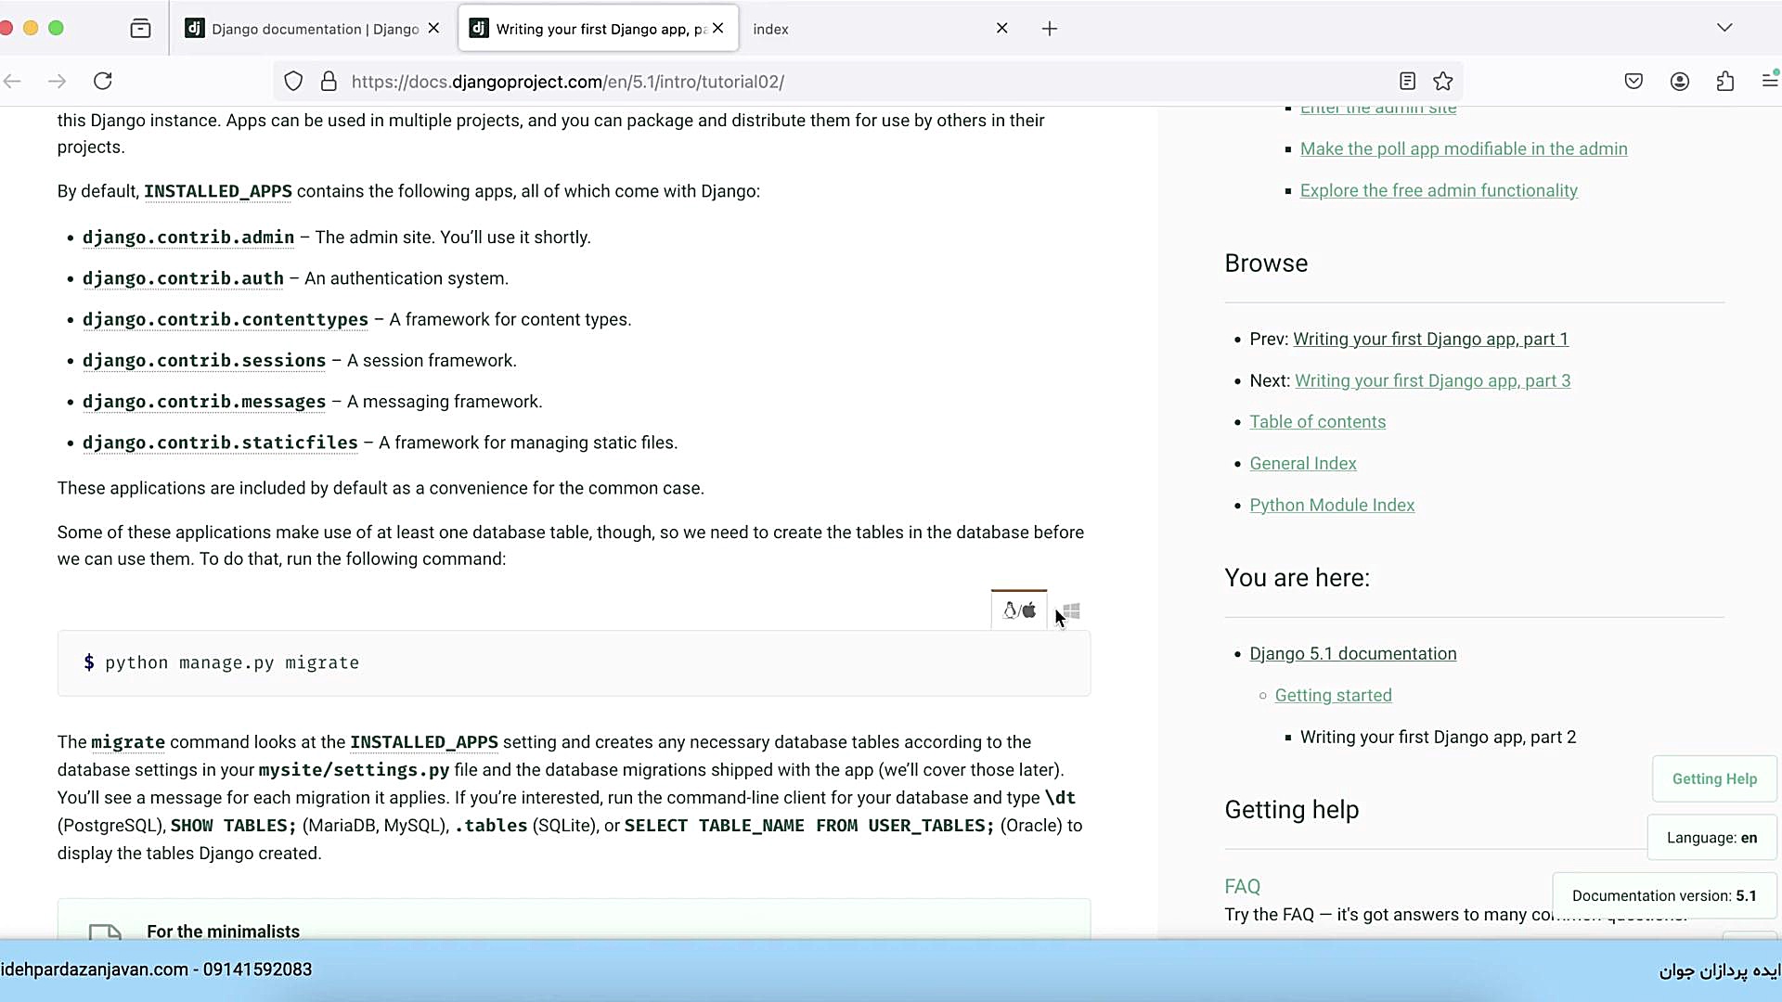Click the For the minimalists note heading
This screenshot has height=1002, width=1782.
coord(223,931)
